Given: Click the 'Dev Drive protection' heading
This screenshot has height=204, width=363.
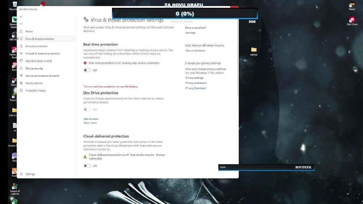Looking at the screenshot, I should (x=101, y=93).
